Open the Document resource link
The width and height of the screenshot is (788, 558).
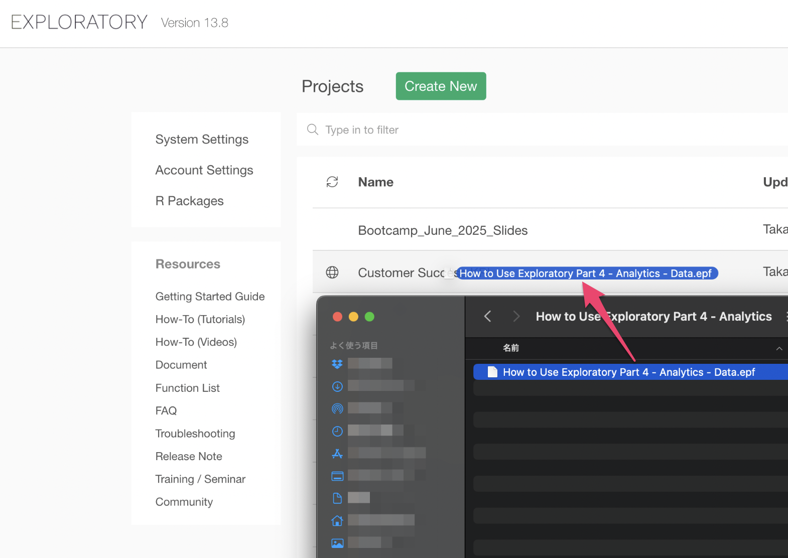(181, 365)
